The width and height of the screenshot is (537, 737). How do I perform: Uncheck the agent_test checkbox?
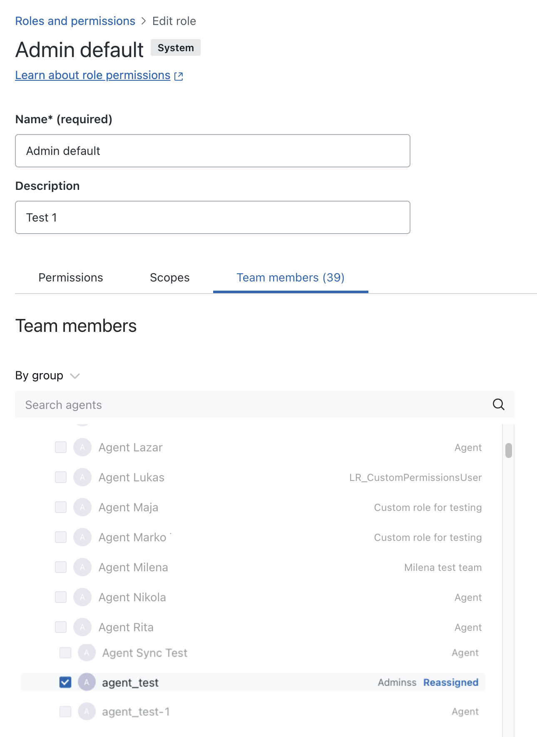[x=65, y=682]
